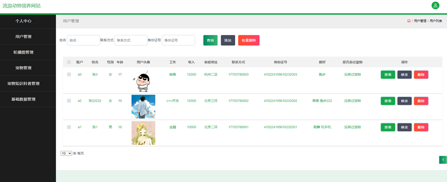Toggle the select-all checkbox in table header
This screenshot has width=447, height=182.
tap(69, 62)
